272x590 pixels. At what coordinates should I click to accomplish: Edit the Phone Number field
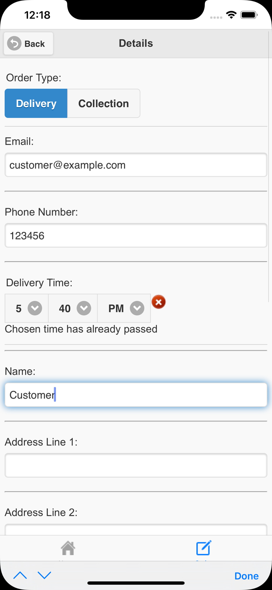[136, 235]
